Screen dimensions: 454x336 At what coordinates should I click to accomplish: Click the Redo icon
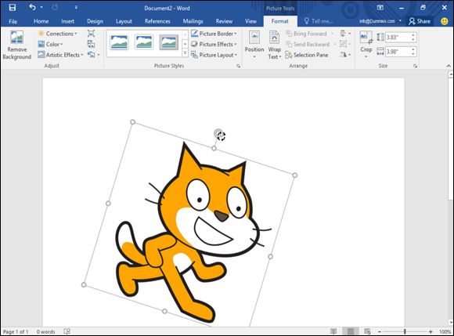point(55,8)
